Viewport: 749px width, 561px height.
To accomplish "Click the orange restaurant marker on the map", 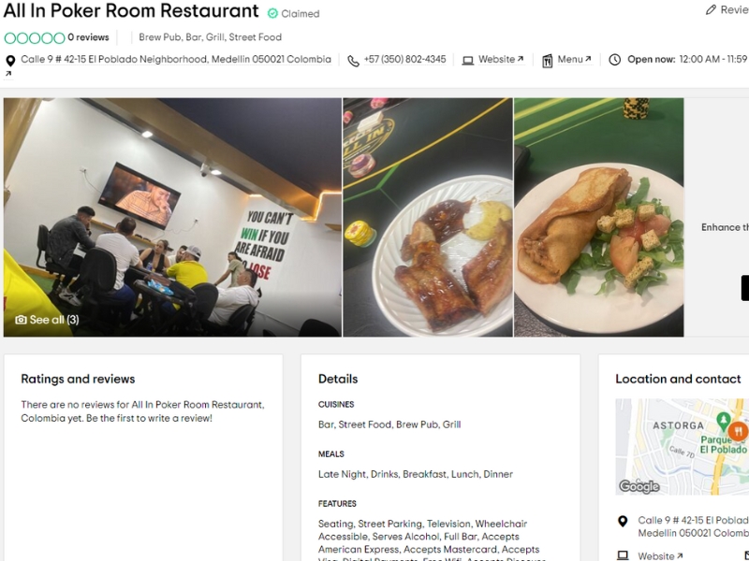I will (738, 431).
